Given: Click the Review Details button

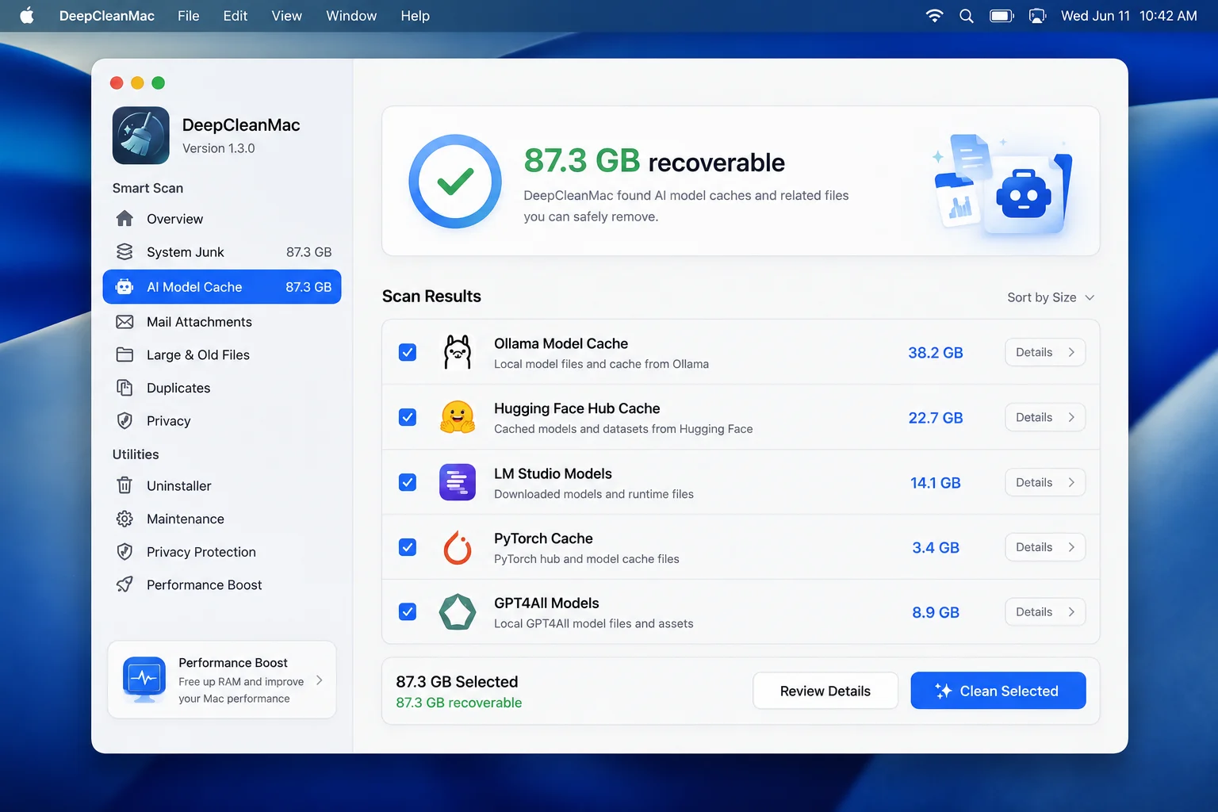Looking at the screenshot, I should (x=825, y=691).
